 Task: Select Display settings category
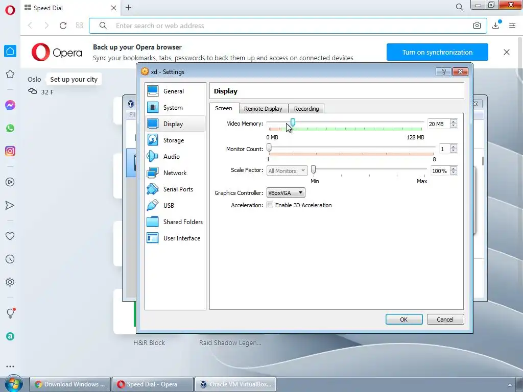coord(175,124)
